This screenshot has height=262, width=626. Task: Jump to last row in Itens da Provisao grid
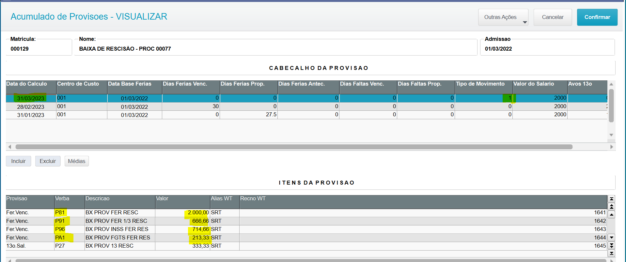[x=612, y=253]
